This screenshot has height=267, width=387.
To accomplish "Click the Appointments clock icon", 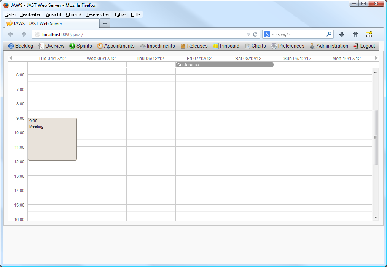I will click(100, 46).
